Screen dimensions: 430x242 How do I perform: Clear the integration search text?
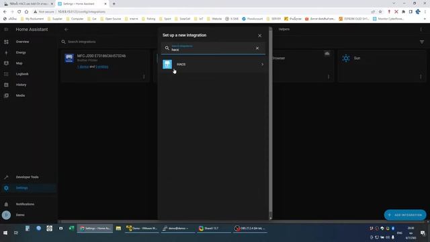[x=257, y=48]
